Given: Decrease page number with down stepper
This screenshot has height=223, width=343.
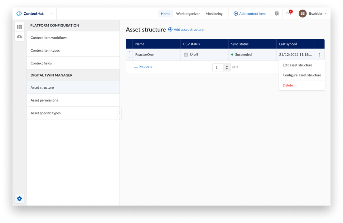Looking at the screenshot, I should [x=227, y=69].
